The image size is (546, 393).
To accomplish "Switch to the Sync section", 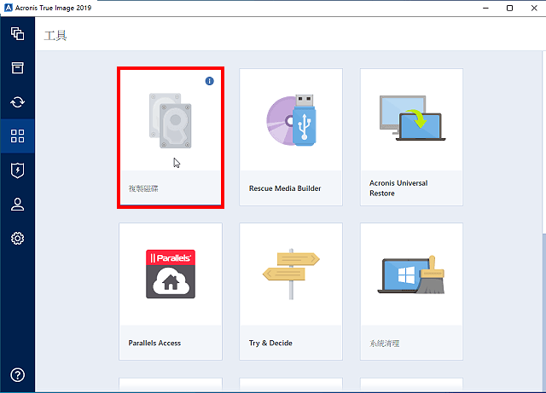I will (17, 102).
